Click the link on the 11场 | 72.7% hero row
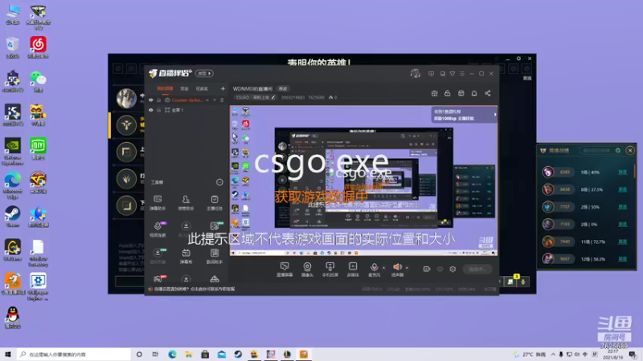The height and width of the screenshot is (361, 643). tap(622, 241)
